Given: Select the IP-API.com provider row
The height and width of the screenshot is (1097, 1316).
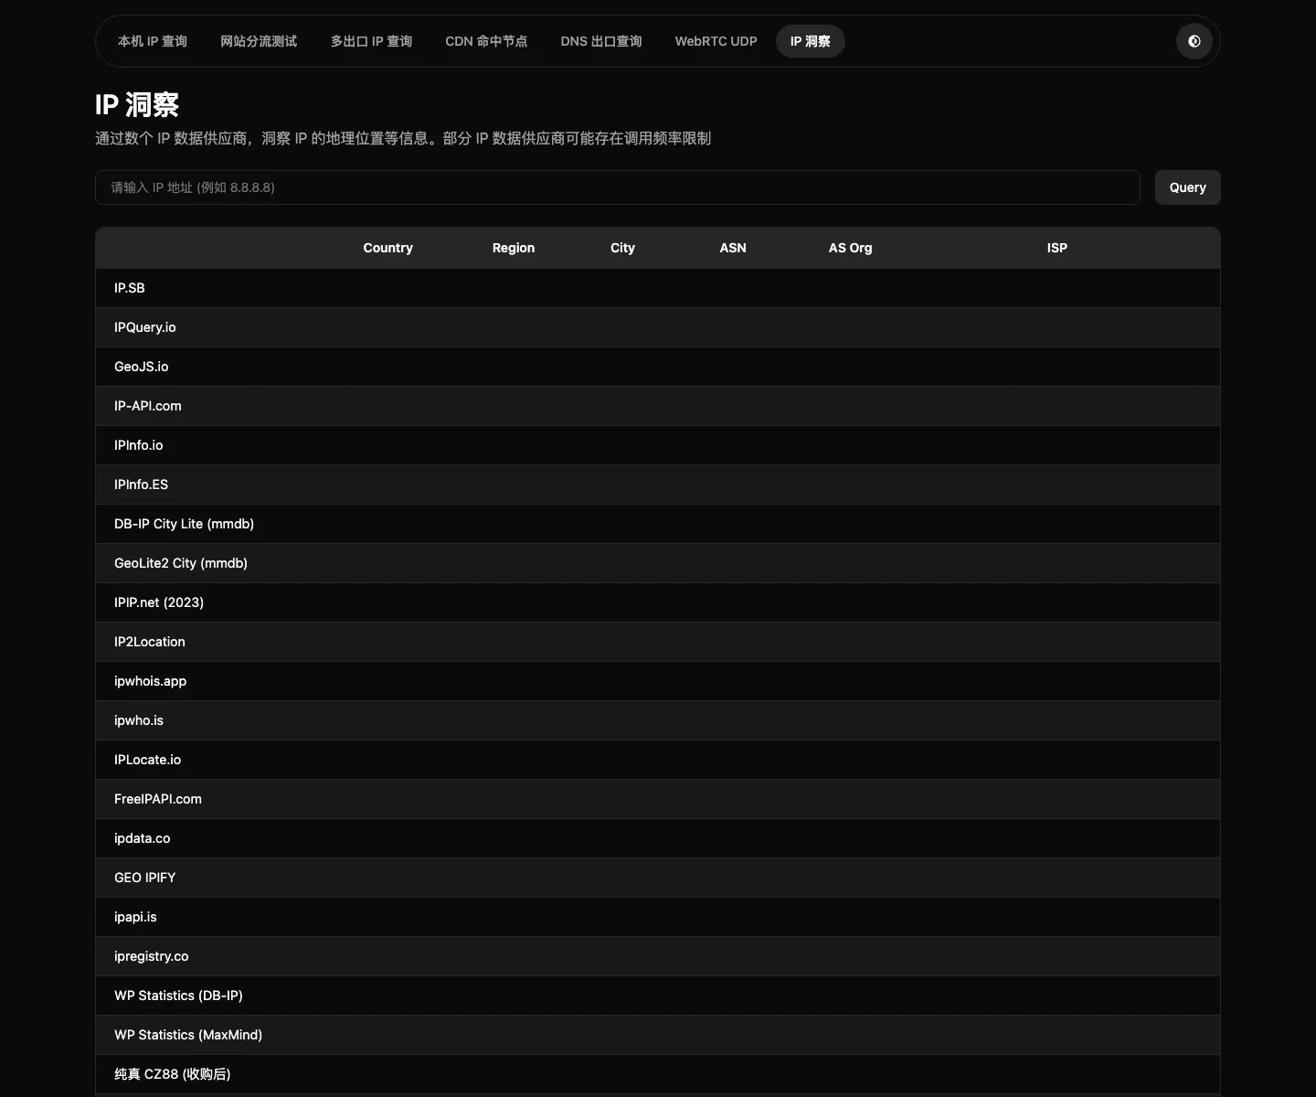Looking at the screenshot, I should (x=658, y=406).
